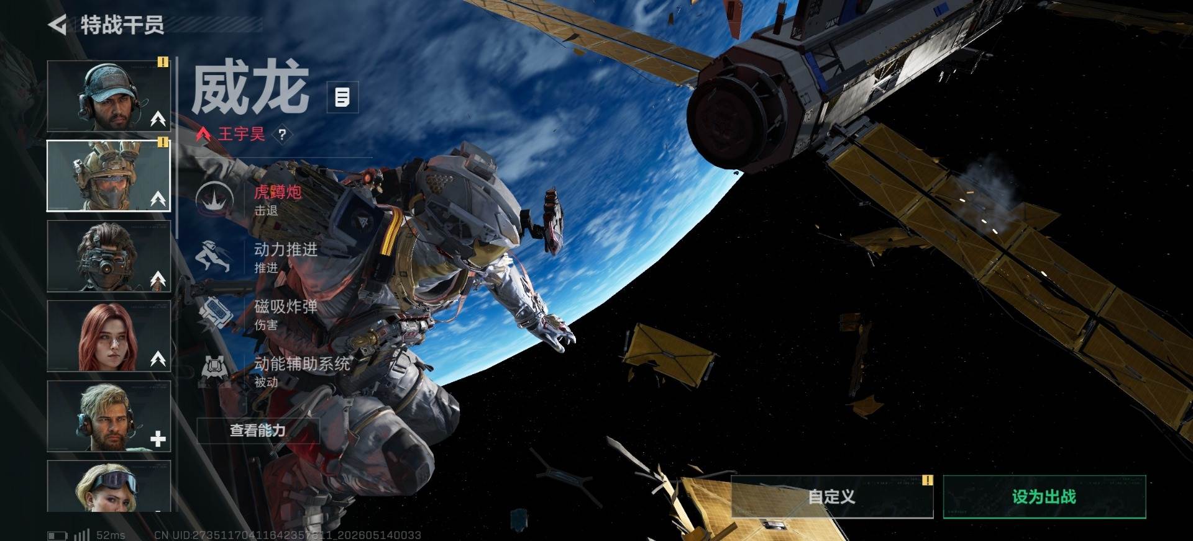Go back using the arrow beside 特战干员
This screenshot has width=1193, height=541.
57,25
